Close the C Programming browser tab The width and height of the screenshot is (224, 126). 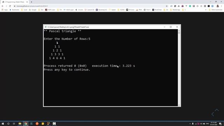27,2
